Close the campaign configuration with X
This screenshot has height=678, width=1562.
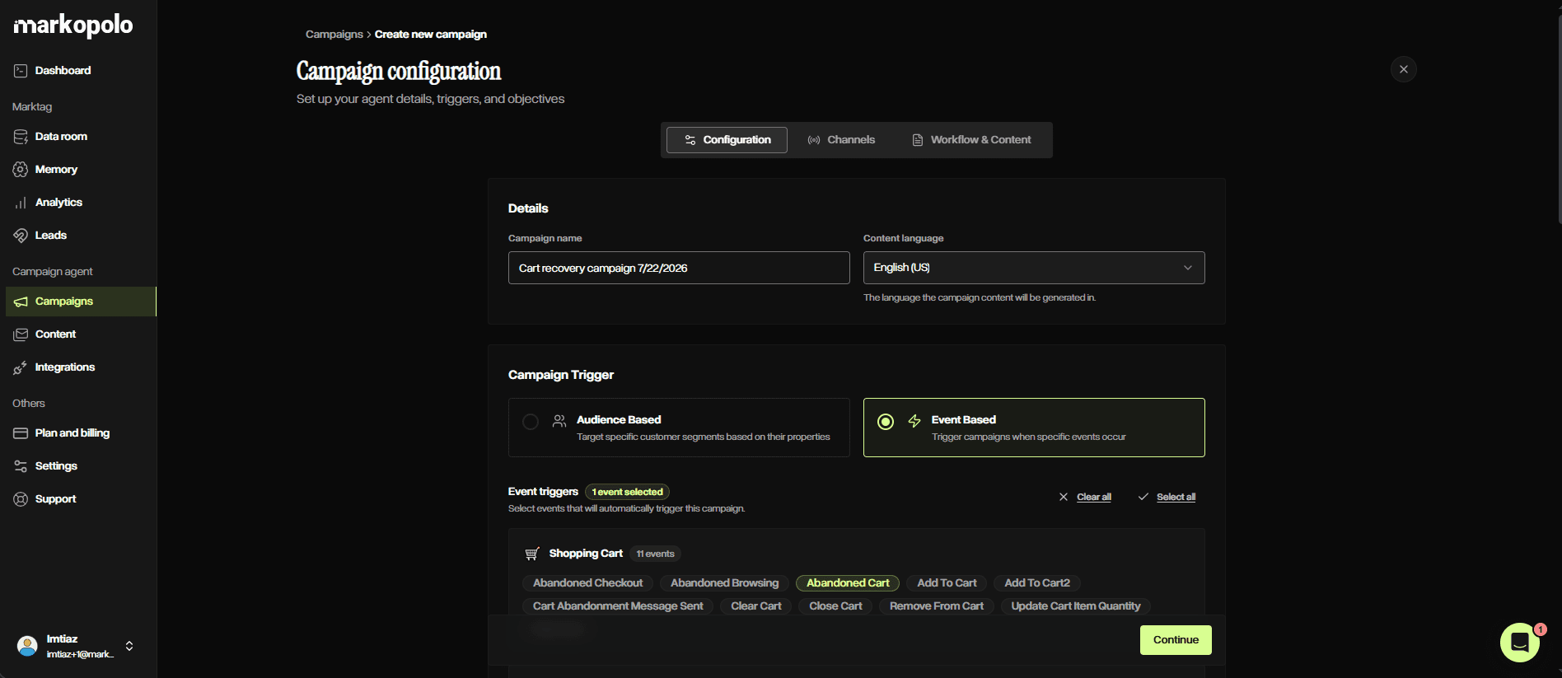pos(1404,69)
